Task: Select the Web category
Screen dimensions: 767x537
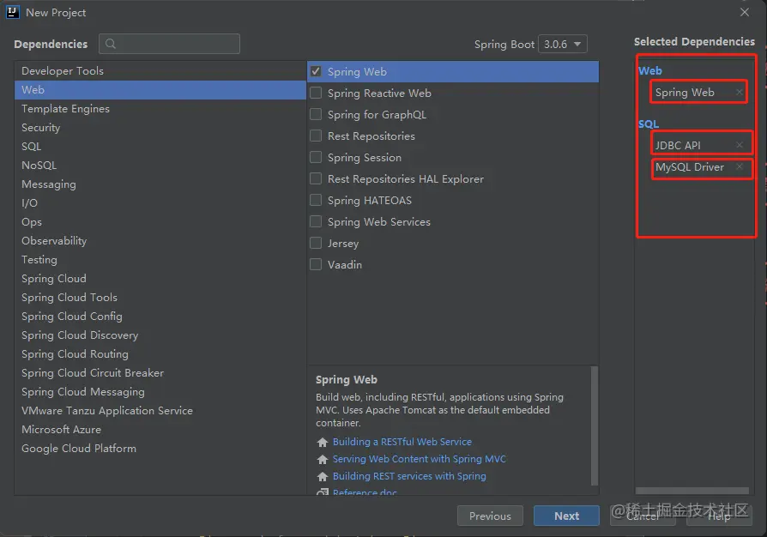Action: pos(160,90)
